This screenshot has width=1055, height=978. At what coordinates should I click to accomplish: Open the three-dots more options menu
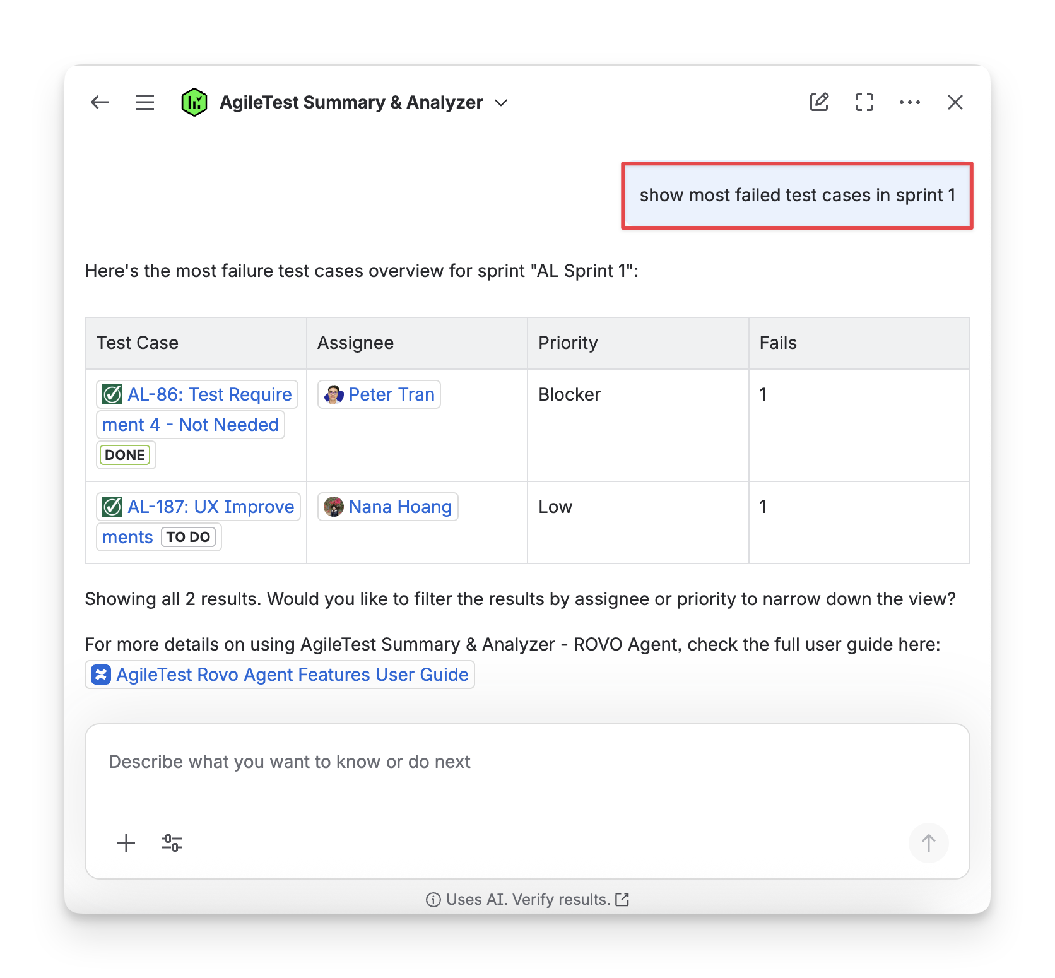[x=909, y=102]
